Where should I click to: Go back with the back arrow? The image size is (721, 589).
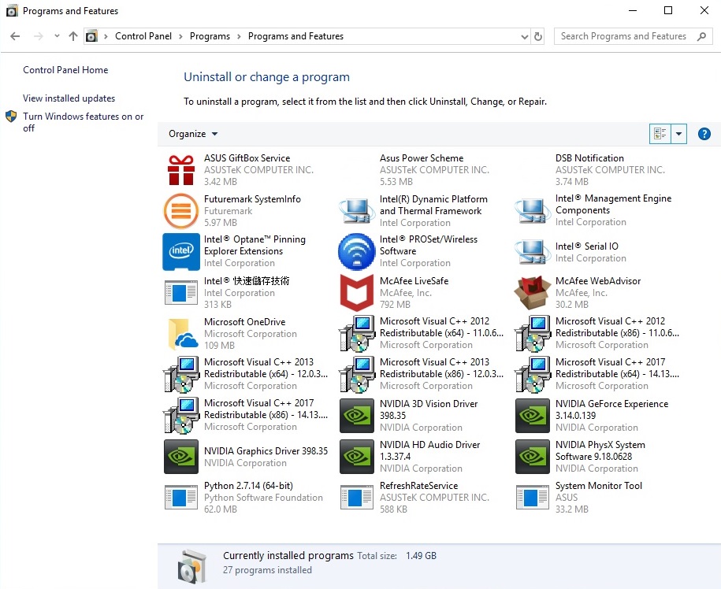coord(15,36)
